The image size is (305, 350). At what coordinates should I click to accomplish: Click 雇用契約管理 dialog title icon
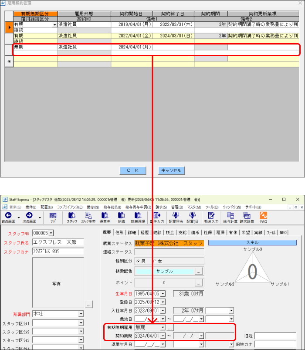point(3,3)
